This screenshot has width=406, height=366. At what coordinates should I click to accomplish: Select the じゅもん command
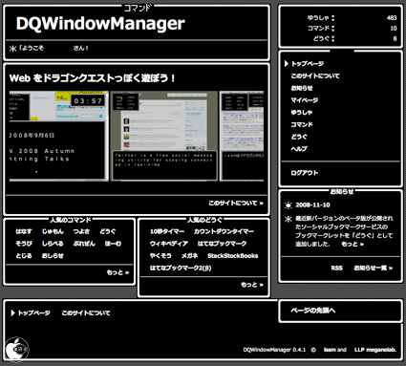tap(53, 231)
